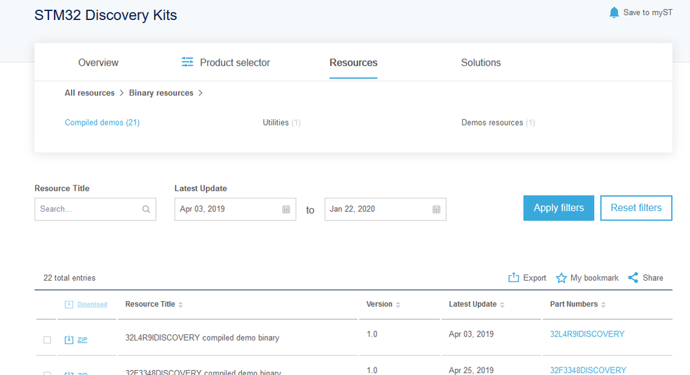690x375 pixels.
Task: Click the Part Numbers column header
Action: pyautogui.click(x=574, y=304)
